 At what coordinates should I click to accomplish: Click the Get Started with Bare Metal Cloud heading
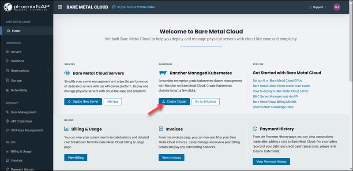[287, 73]
